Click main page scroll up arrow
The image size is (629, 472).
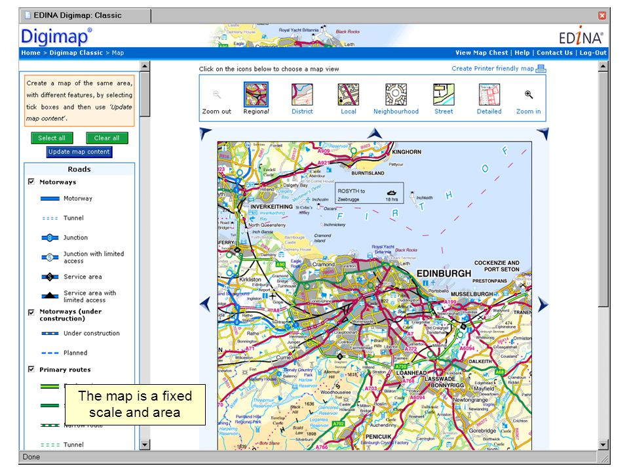(603, 66)
